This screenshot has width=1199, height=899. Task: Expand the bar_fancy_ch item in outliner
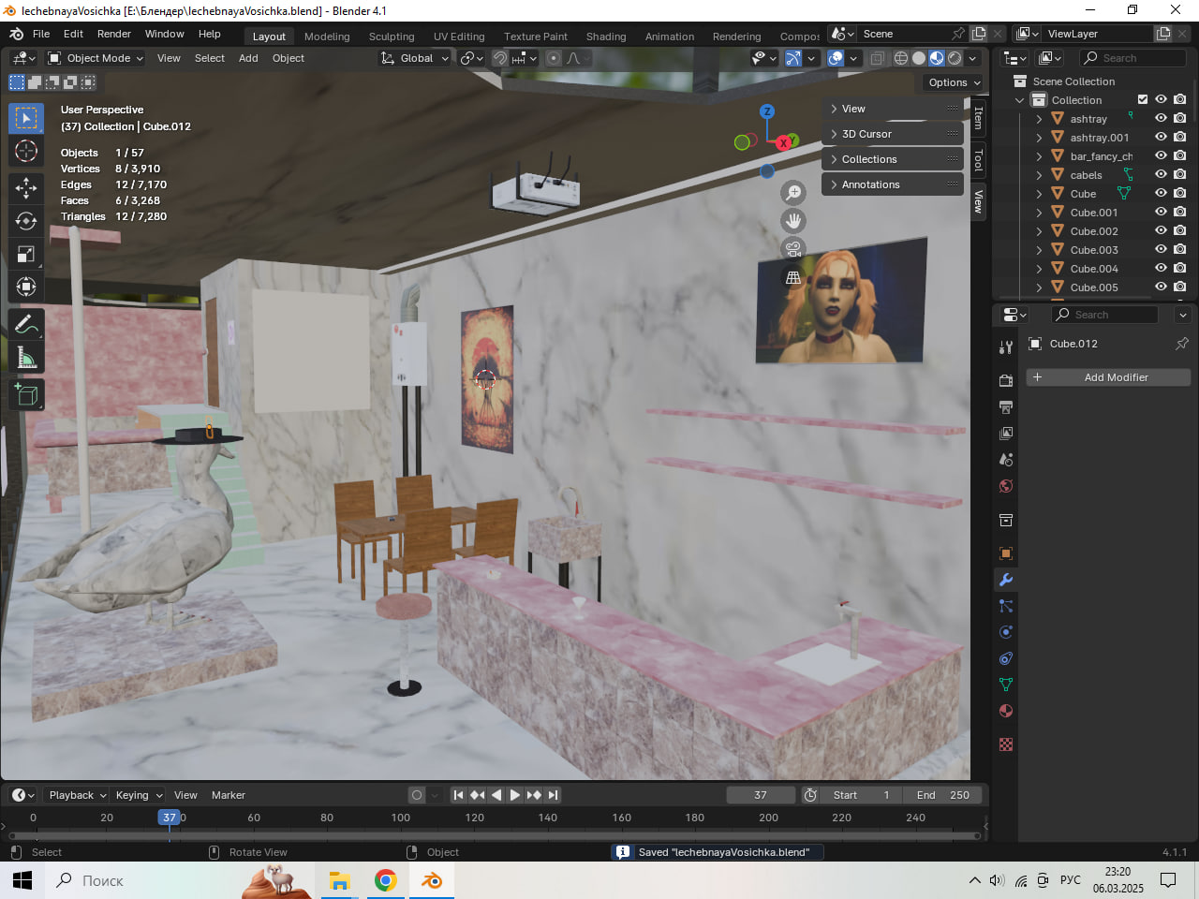[x=1039, y=156]
